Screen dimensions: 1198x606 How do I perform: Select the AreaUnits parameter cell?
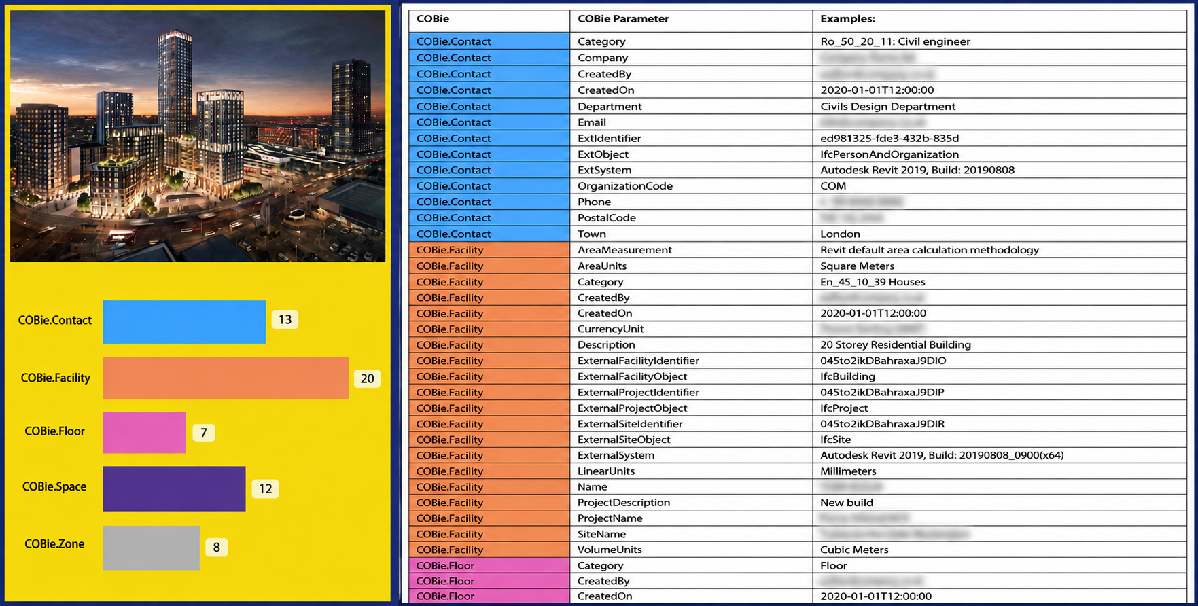tap(691, 266)
